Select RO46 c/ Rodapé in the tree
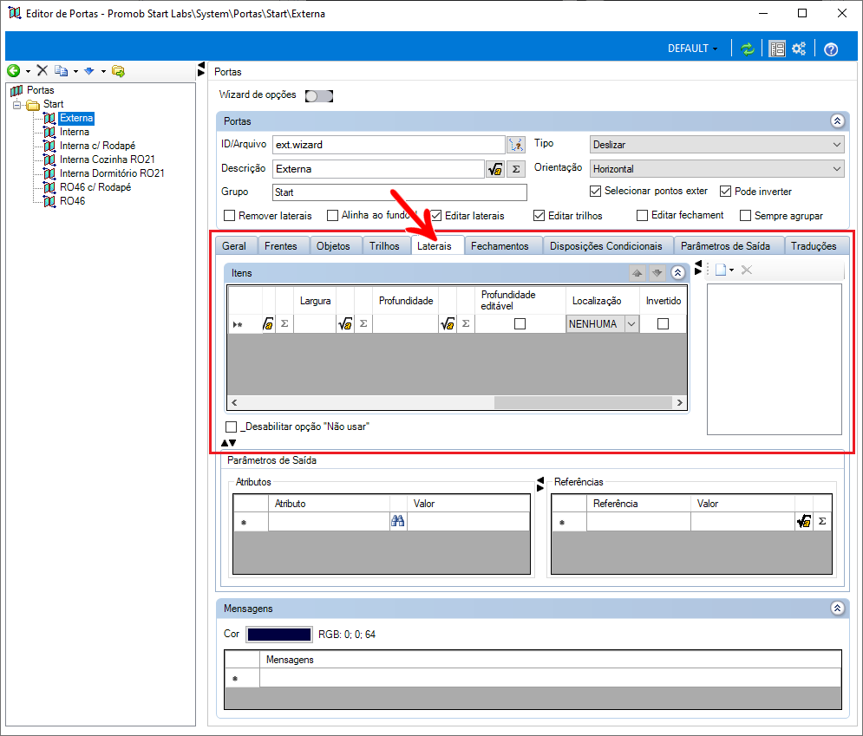The height and width of the screenshot is (736, 863). 95,187
